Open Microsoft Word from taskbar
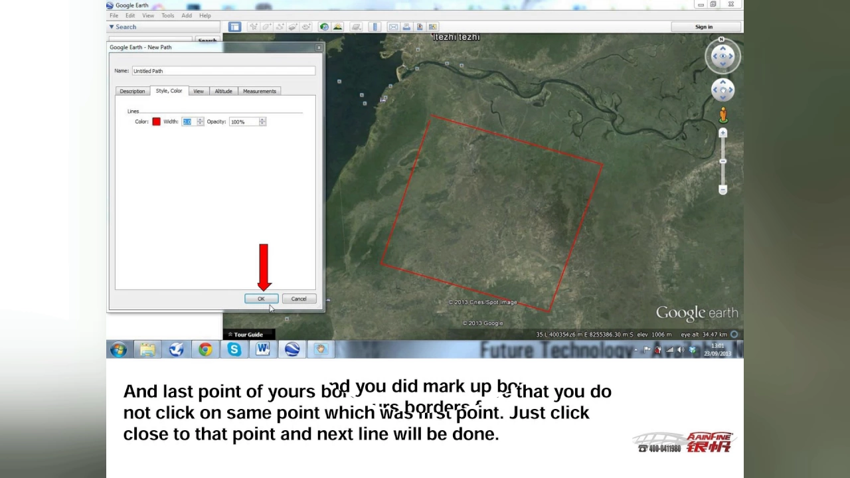 pyautogui.click(x=263, y=349)
